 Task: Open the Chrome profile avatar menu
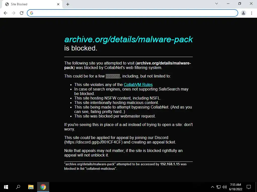[x=243, y=13]
